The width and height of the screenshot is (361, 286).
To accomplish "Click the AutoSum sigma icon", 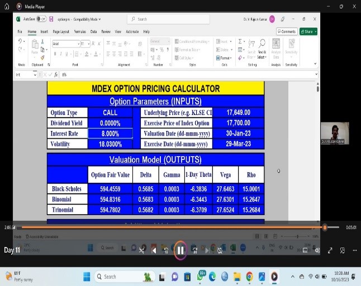I will [240, 42].
